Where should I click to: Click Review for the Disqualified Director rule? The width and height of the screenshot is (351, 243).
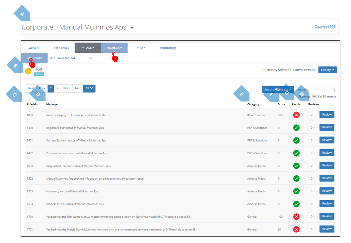(327, 165)
